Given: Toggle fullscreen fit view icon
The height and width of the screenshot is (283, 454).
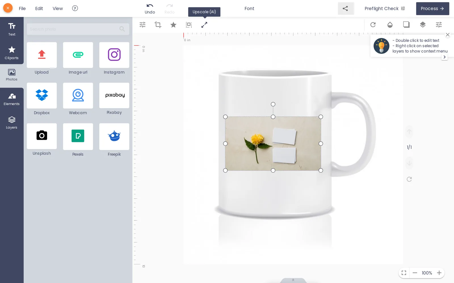Looking at the screenshot, I should pyautogui.click(x=404, y=273).
